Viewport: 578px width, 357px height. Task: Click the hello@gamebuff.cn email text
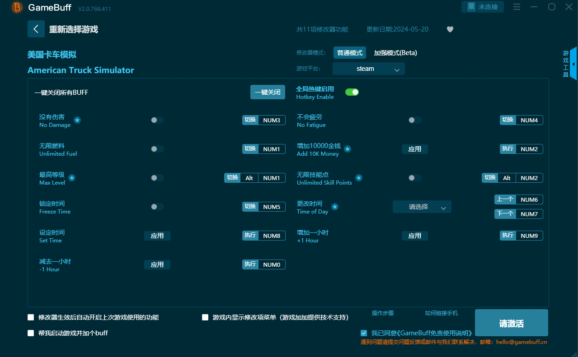pyautogui.click(x=522, y=342)
